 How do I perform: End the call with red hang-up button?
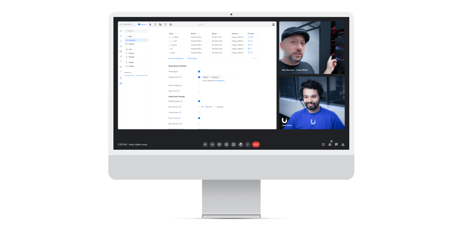256,144
